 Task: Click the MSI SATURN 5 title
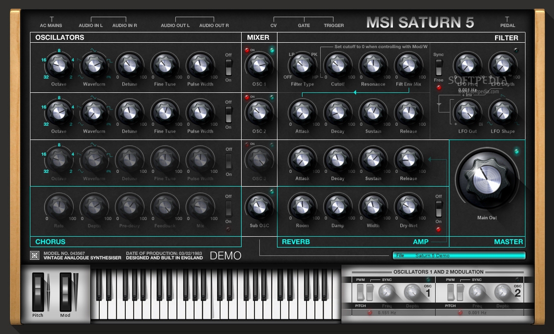[x=420, y=22]
